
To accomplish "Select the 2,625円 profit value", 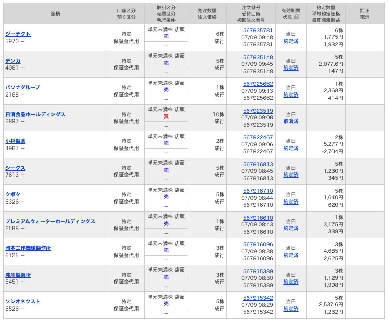I will coord(333,258).
